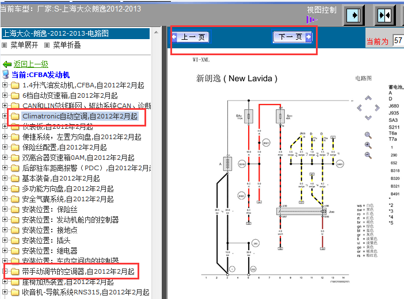
Task: Click the top magnifier icon beside the diagram
Action: coord(368,135)
